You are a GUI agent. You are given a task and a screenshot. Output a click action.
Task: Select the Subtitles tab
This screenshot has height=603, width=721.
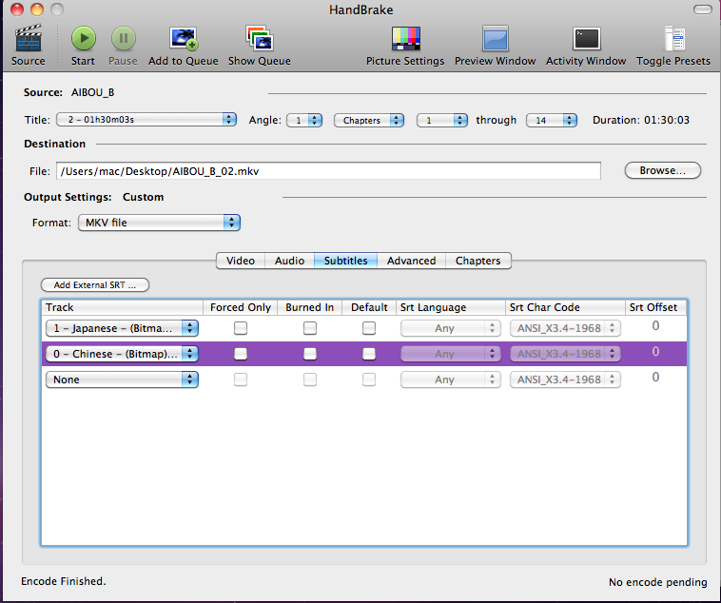(346, 261)
